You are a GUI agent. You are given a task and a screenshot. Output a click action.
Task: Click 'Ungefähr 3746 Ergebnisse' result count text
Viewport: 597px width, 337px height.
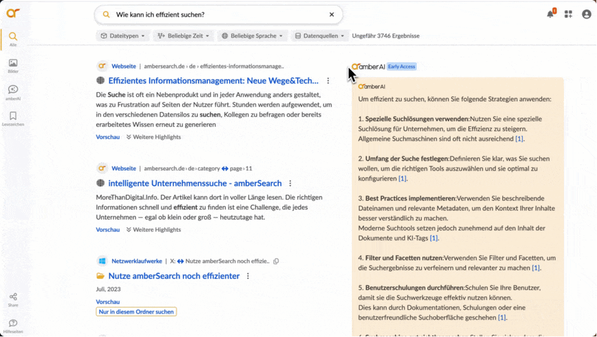coord(386,36)
